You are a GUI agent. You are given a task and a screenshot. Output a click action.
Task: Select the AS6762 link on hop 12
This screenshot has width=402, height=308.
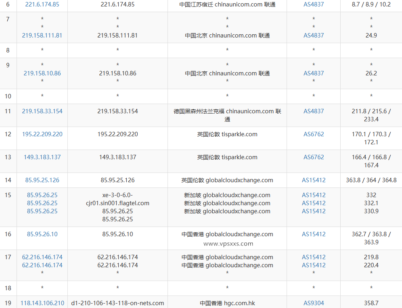314,134
